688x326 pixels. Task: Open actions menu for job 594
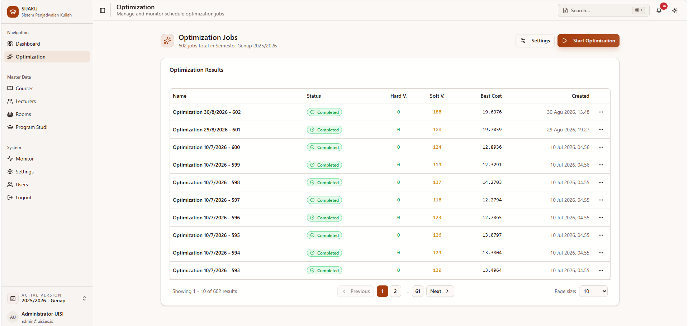[x=601, y=253]
